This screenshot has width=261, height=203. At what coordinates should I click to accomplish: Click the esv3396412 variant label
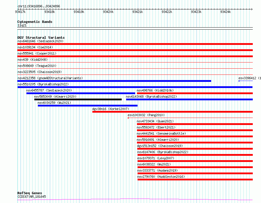(250, 78)
